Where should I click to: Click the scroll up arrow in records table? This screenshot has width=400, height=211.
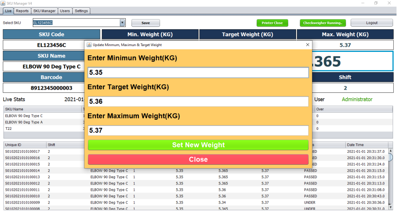pyautogui.click(x=390, y=151)
